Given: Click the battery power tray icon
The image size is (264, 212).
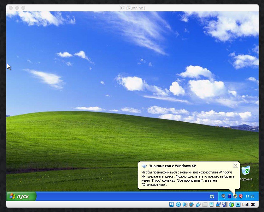Looking at the screenshot, I should [230, 196].
